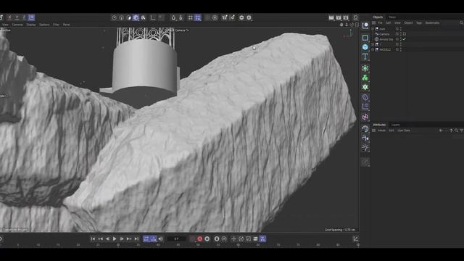Toggle layer box of MODELS object

click(397, 49)
